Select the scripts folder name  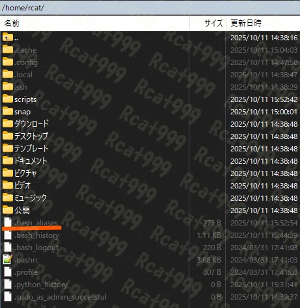[x=25, y=99]
